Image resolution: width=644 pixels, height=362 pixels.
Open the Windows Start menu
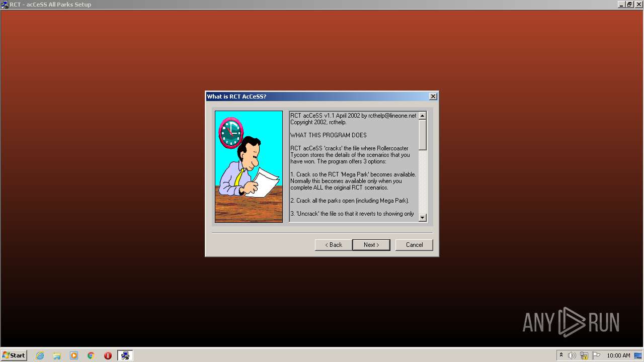14,355
